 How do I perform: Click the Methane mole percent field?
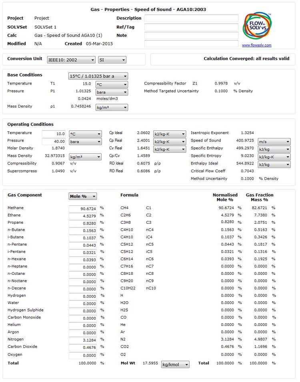pos(83,209)
